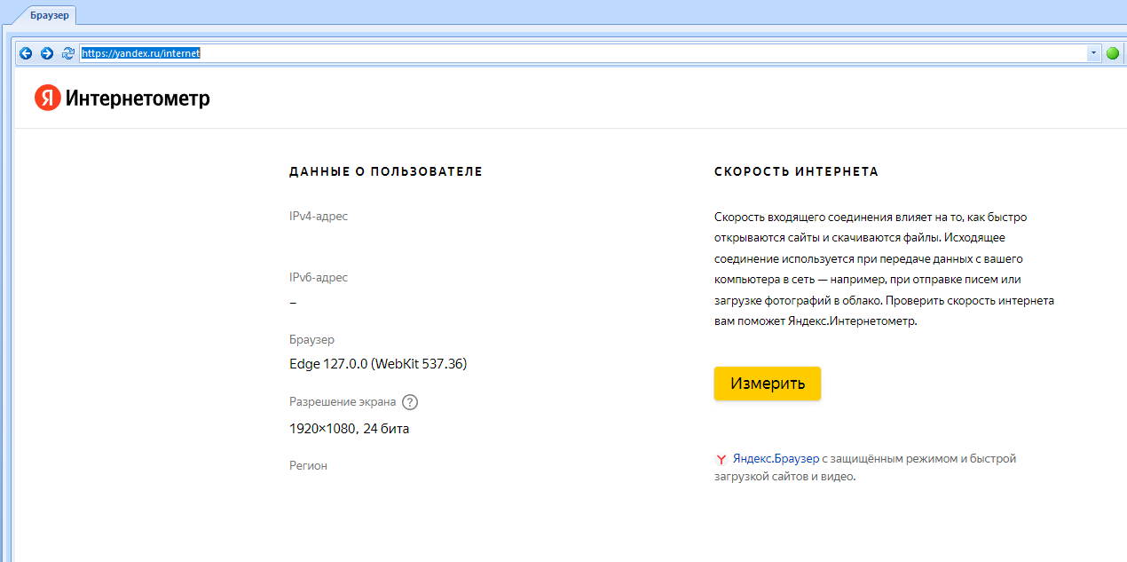
Task: Go back with the blue left arrow
Action: 26,53
